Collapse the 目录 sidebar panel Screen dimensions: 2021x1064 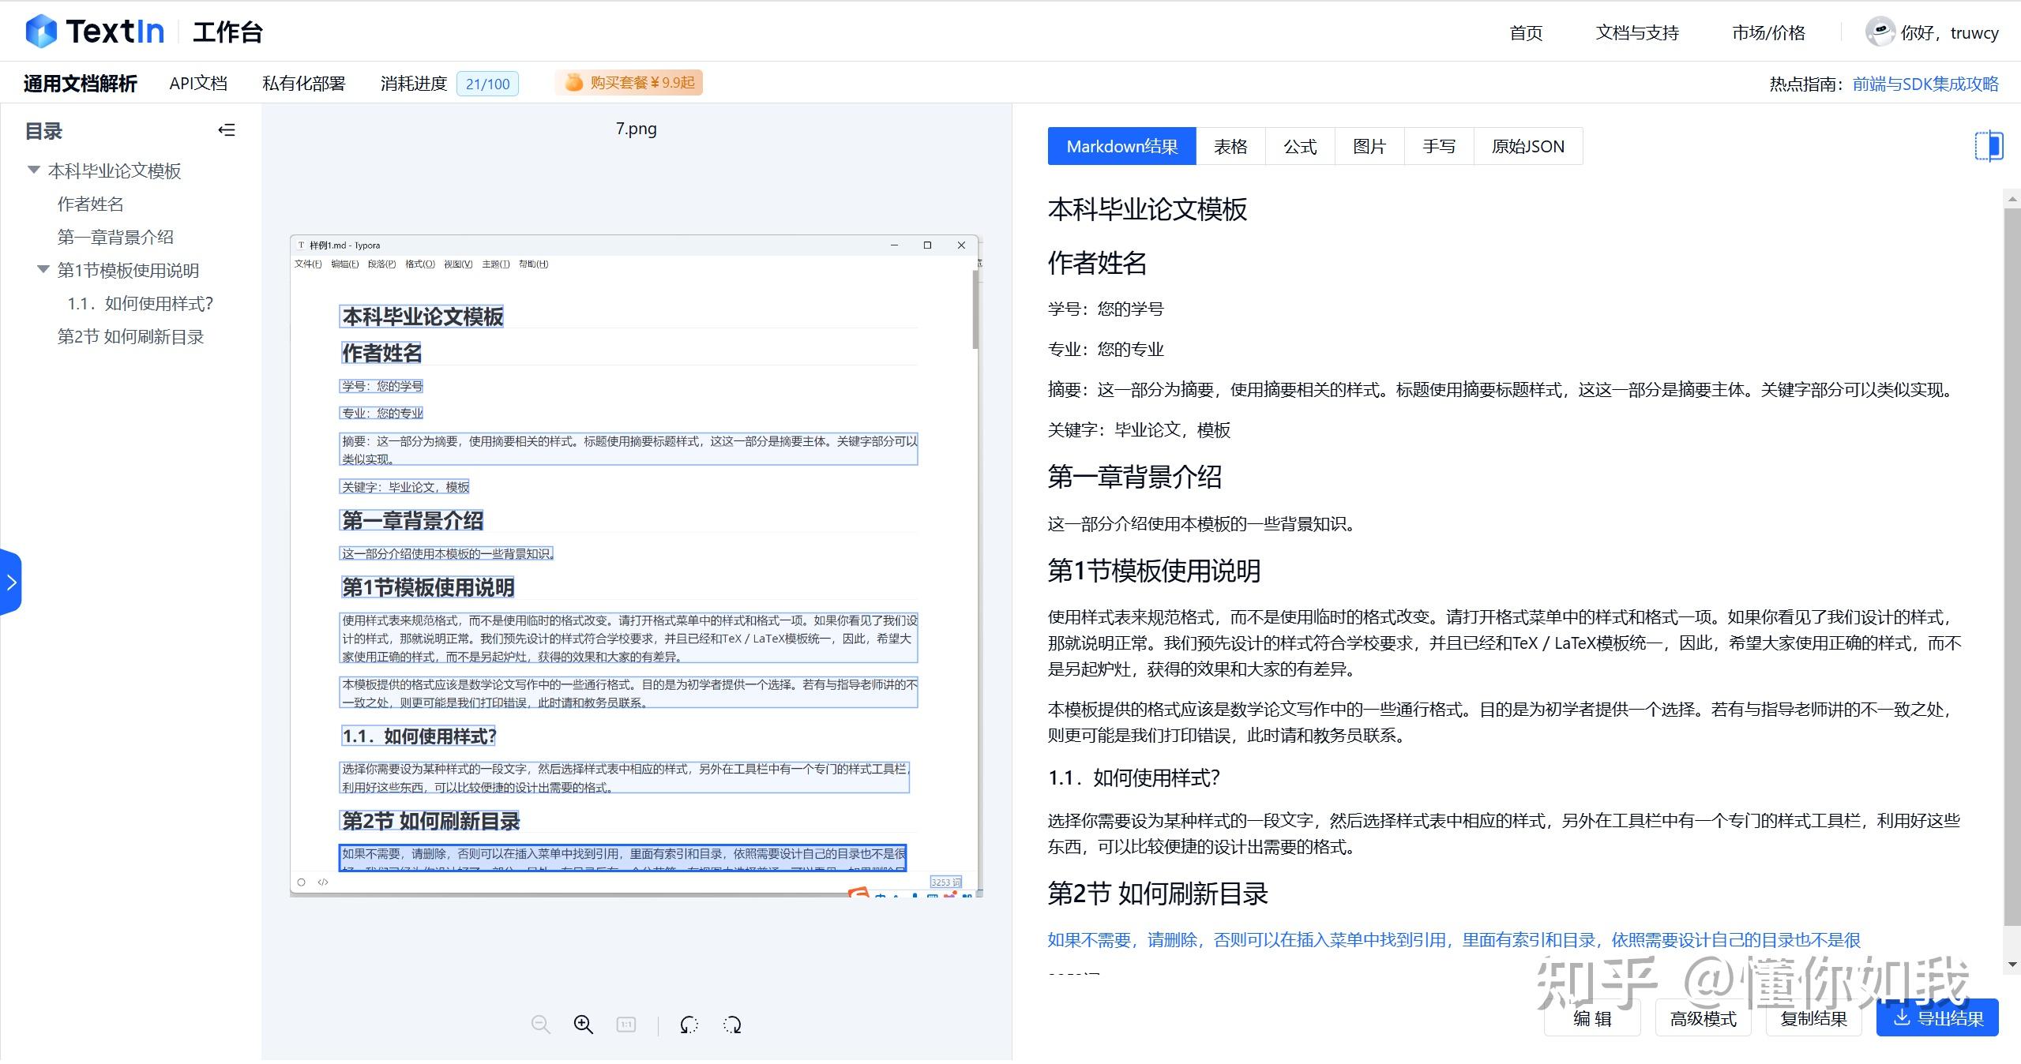pyautogui.click(x=227, y=130)
